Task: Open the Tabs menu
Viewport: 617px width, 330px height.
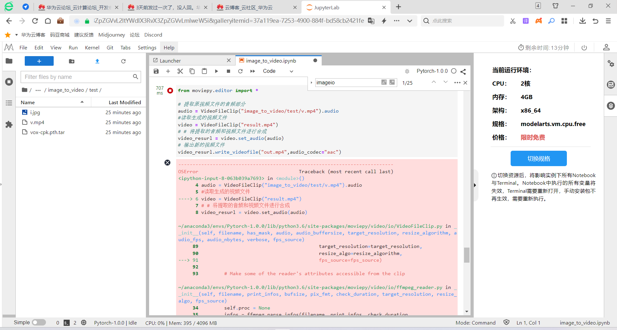Action: [126, 47]
